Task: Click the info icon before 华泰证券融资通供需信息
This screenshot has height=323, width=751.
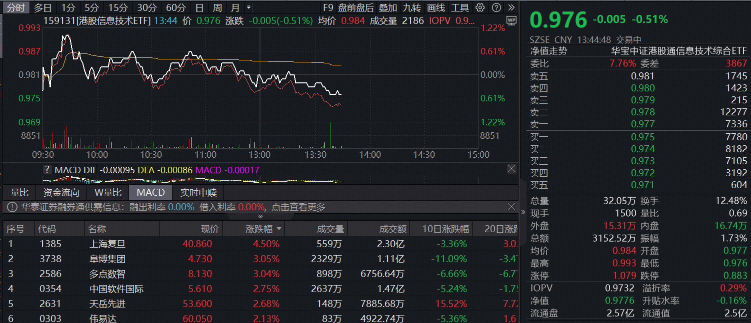Action: point(11,206)
